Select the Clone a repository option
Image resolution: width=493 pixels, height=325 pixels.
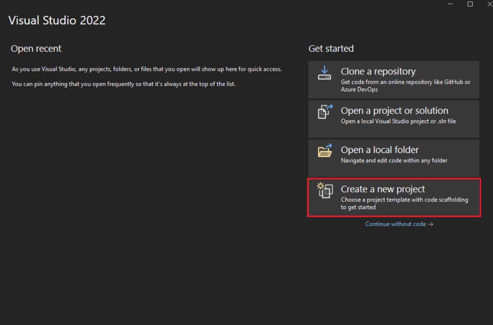pos(394,80)
